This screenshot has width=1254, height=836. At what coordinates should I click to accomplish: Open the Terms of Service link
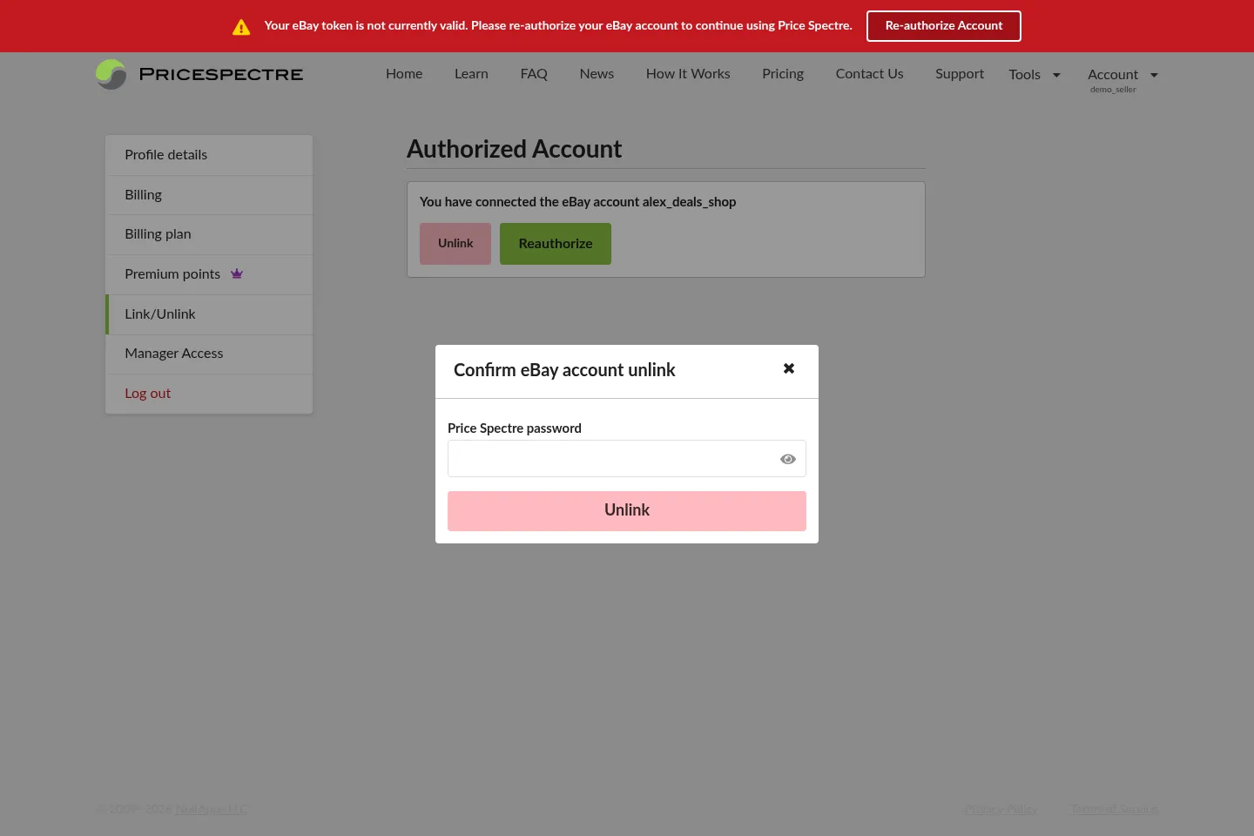(x=1114, y=809)
